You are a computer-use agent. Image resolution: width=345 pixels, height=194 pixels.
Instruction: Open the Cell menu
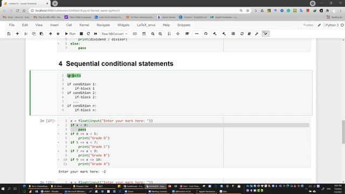(69, 25)
